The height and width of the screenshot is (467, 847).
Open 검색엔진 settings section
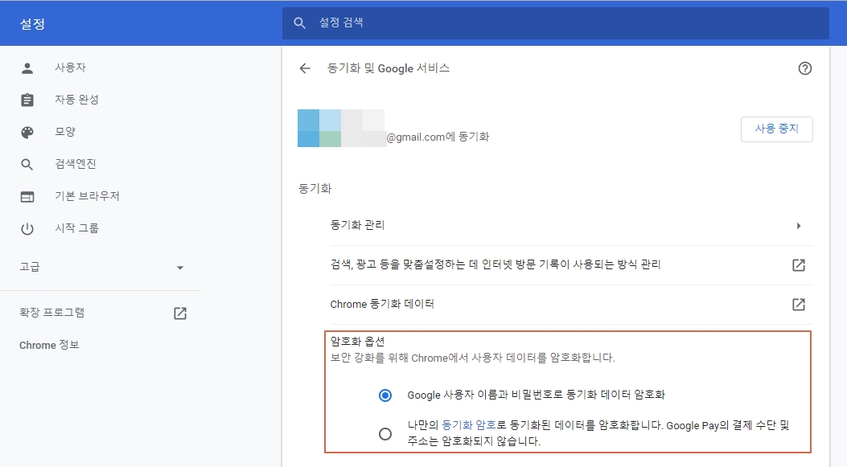pyautogui.click(x=75, y=164)
